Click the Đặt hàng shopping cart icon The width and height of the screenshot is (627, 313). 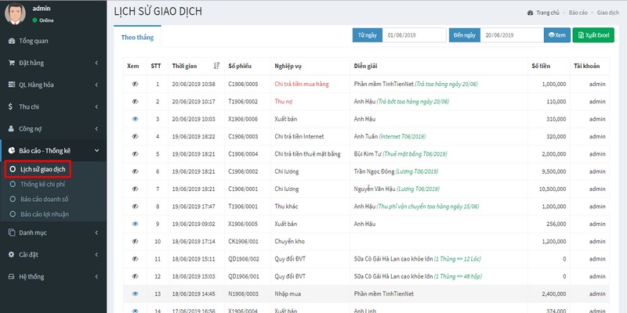(x=11, y=63)
